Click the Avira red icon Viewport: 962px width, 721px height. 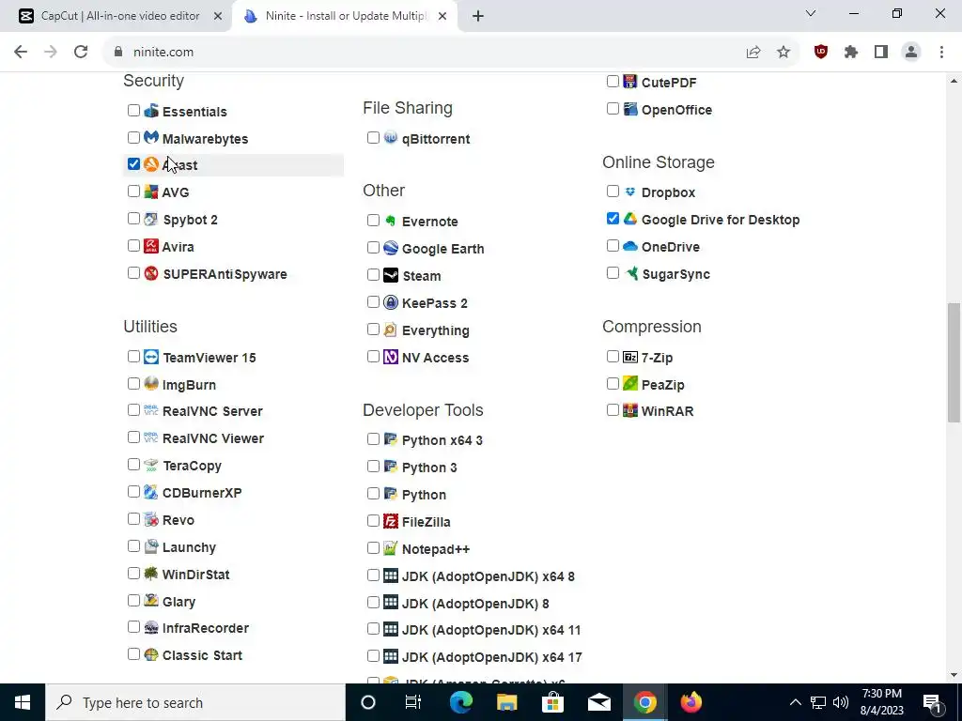tap(151, 246)
